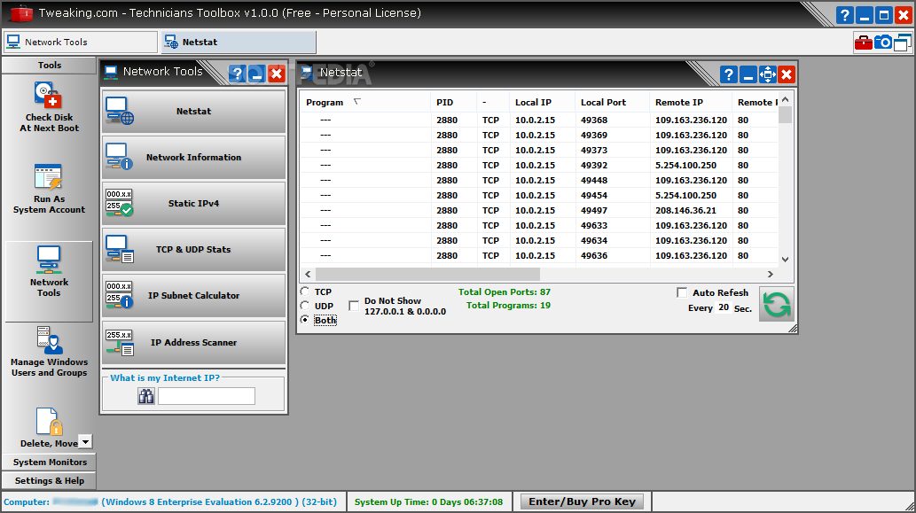The height and width of the screenshot is (513, 916).
Task: Open Check Disk At Next Boot tool
Action: click(49, 107)
